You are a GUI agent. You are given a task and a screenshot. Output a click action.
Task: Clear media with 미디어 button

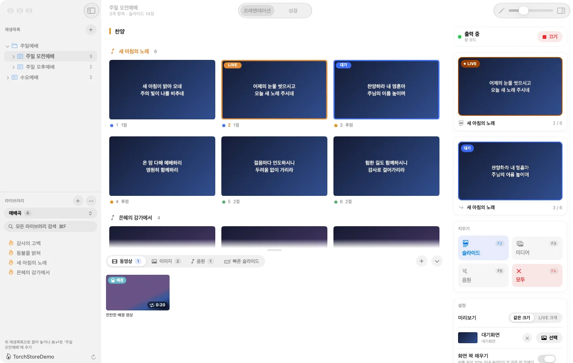click(537, 248)
